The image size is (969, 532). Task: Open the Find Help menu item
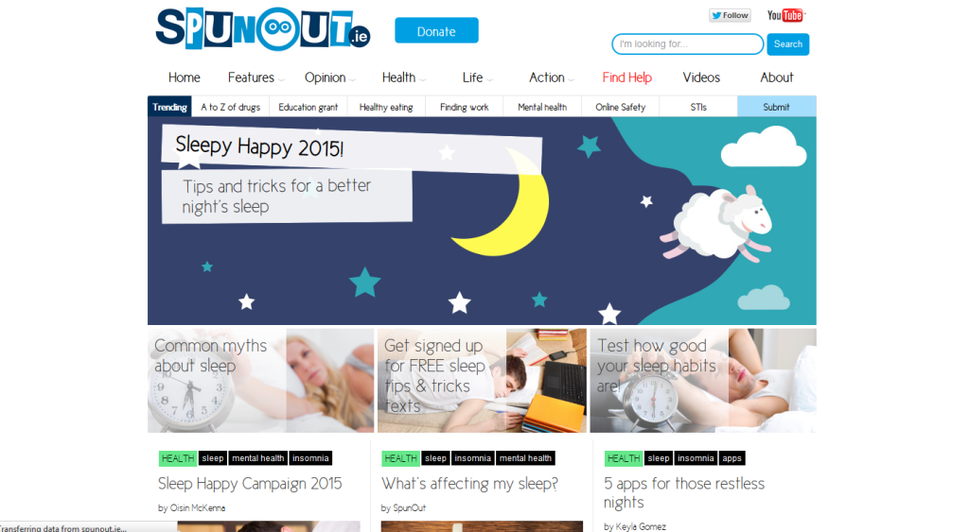pos(626,77)
